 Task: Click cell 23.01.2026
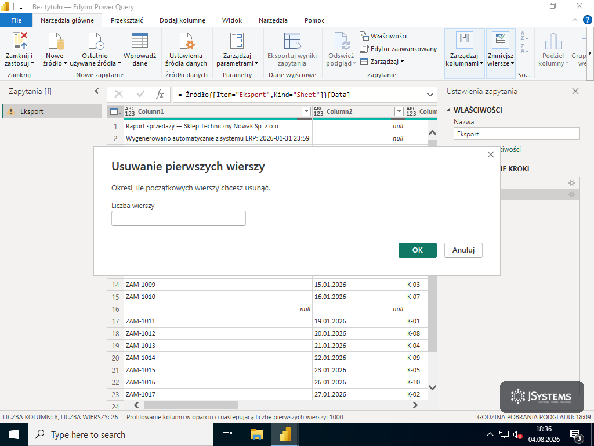point(358,370)
